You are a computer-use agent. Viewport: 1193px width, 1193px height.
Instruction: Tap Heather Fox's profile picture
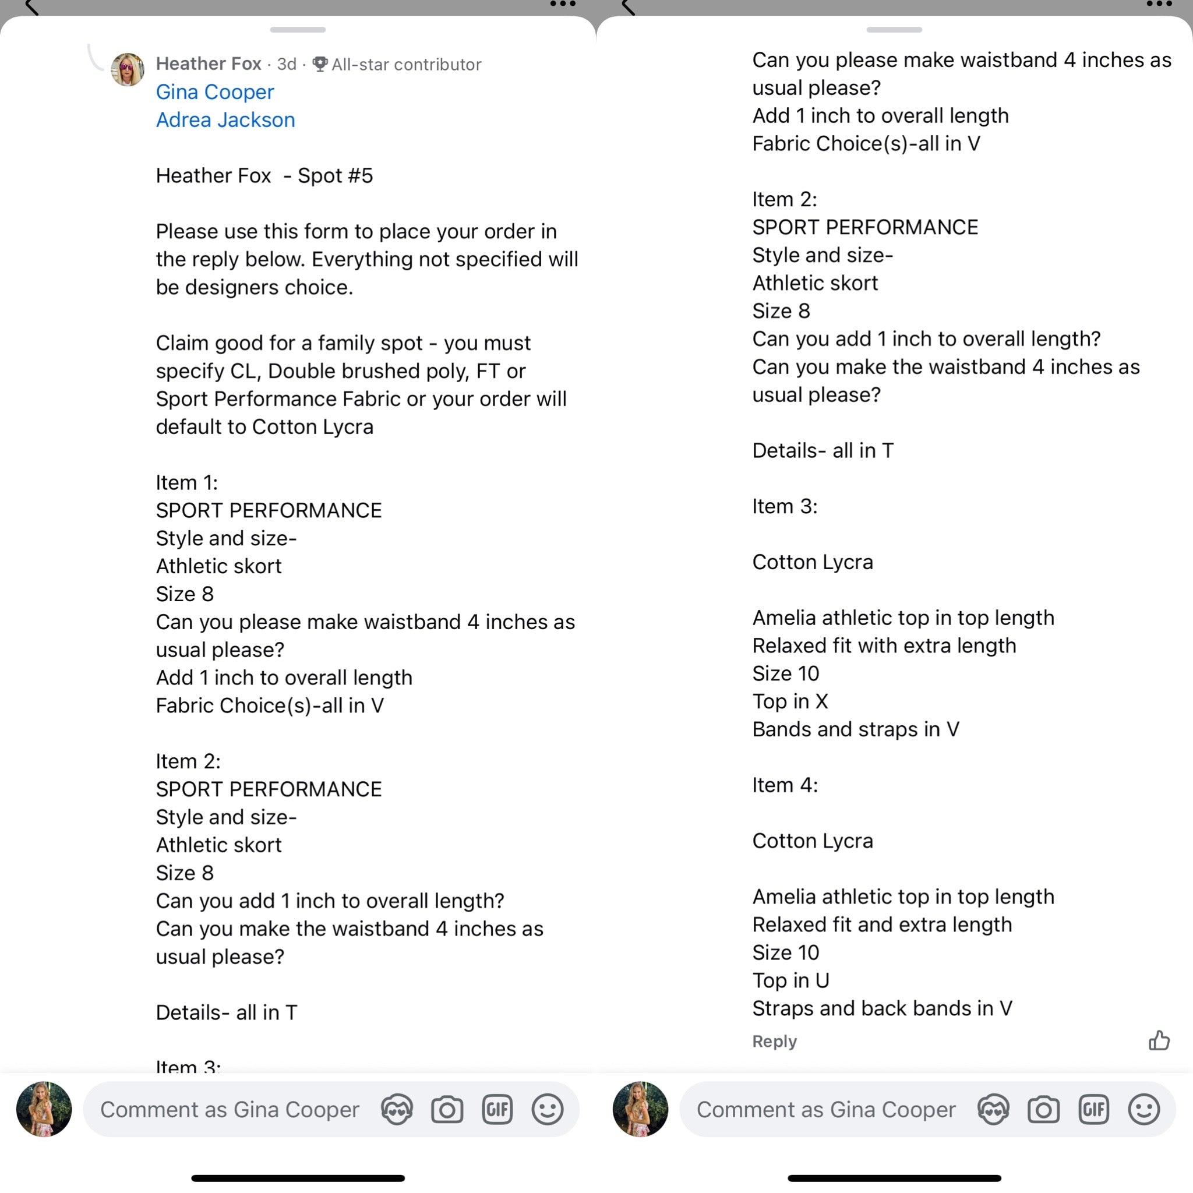pyautogui.click(x=127, y=69)
